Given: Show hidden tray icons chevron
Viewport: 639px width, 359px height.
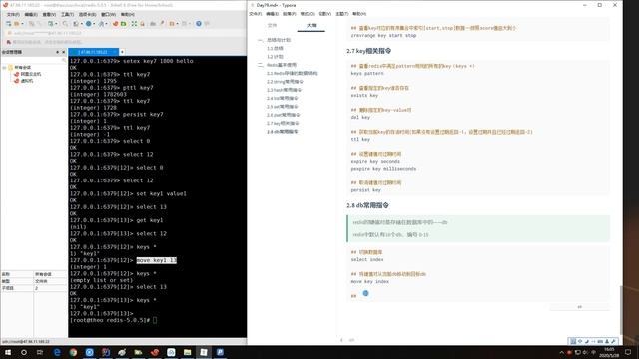Looking at the screenshot, I should coord(561,352).
